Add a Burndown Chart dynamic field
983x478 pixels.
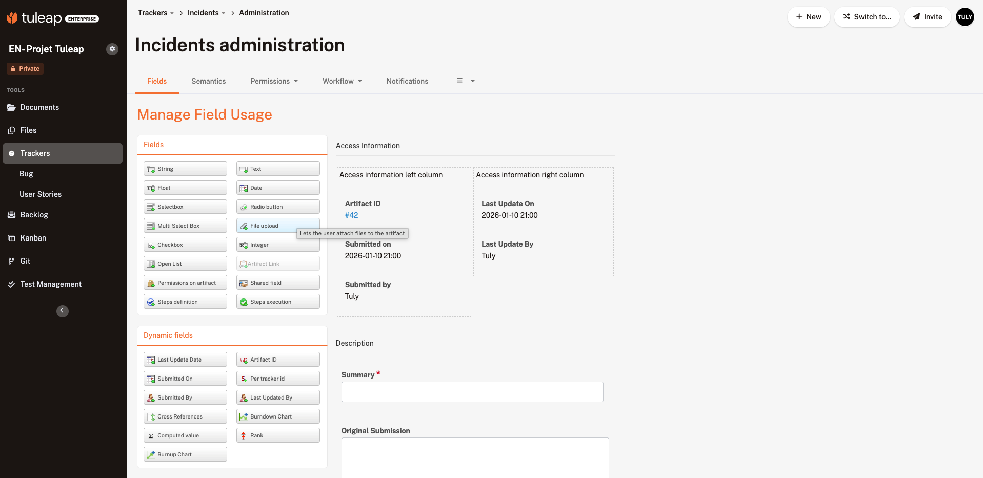coord(277,416)
